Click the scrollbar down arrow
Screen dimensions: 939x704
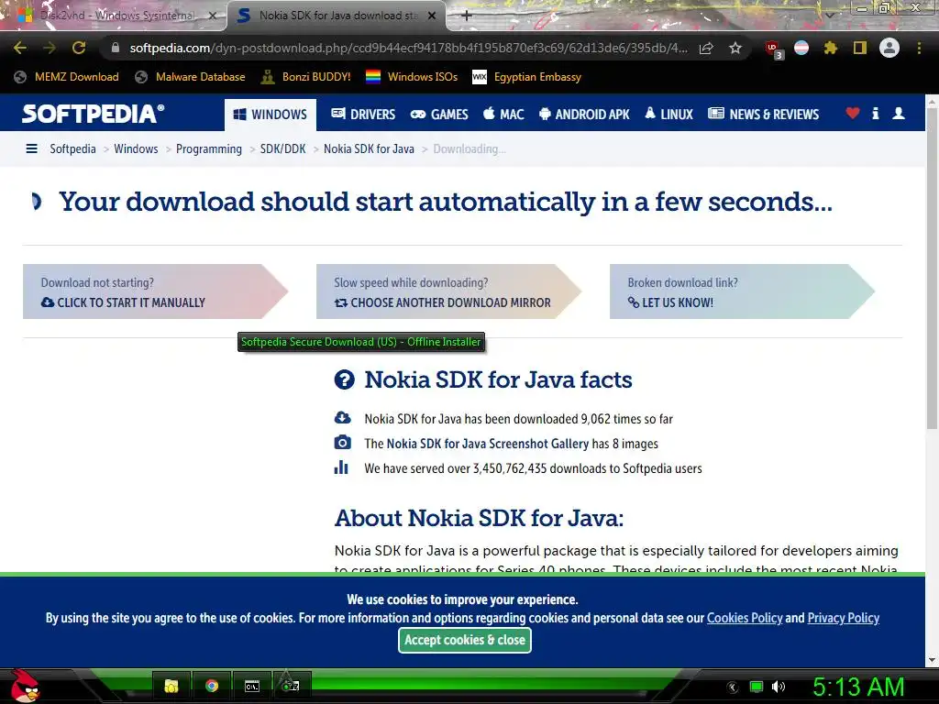[x=932, y=660]
